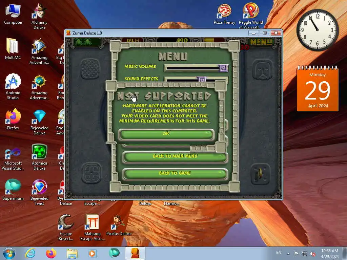Launch Internet Explorer from the taskbar
The image size is (347, 260).
pyautogui.click(x=30, y=253)
